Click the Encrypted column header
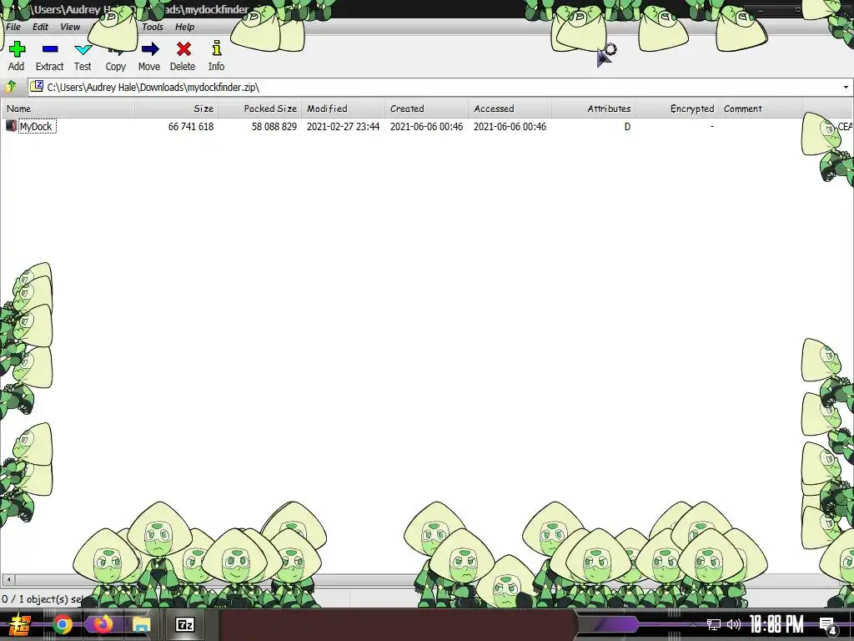 pyautogui.click(x=676, y=109)
